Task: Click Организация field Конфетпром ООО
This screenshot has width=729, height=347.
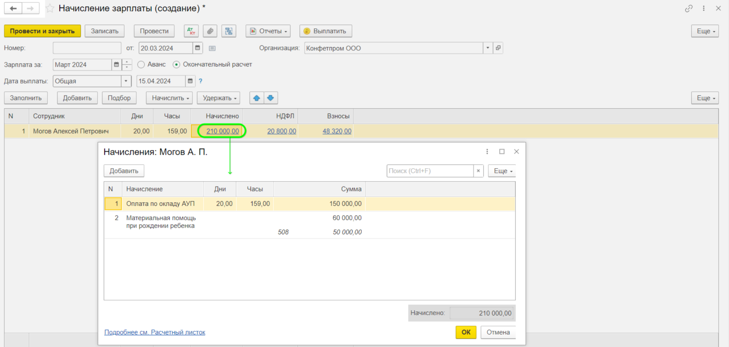Action: coord(394,48)
